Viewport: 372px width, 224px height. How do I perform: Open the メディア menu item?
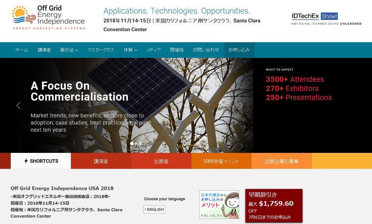pos(154,50)
